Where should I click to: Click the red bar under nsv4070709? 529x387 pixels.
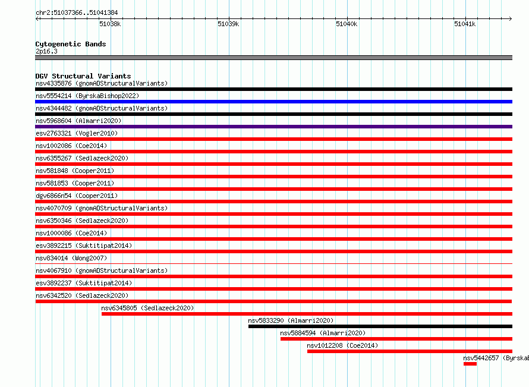point(273,214)
